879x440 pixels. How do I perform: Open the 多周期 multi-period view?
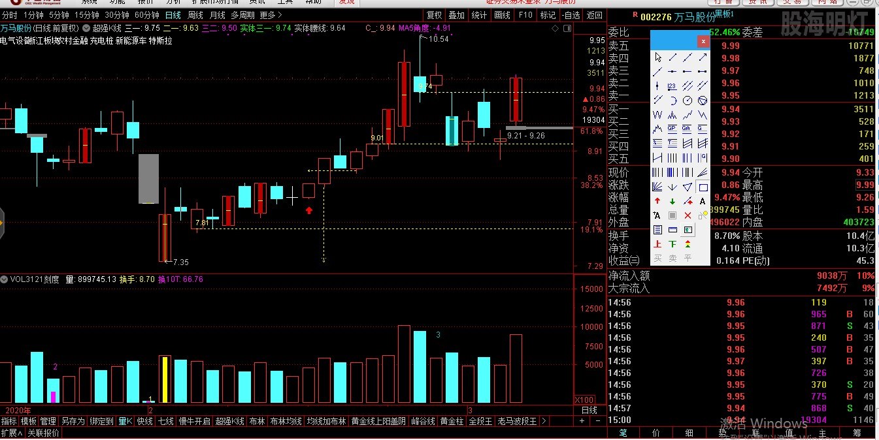click(242, 15)
